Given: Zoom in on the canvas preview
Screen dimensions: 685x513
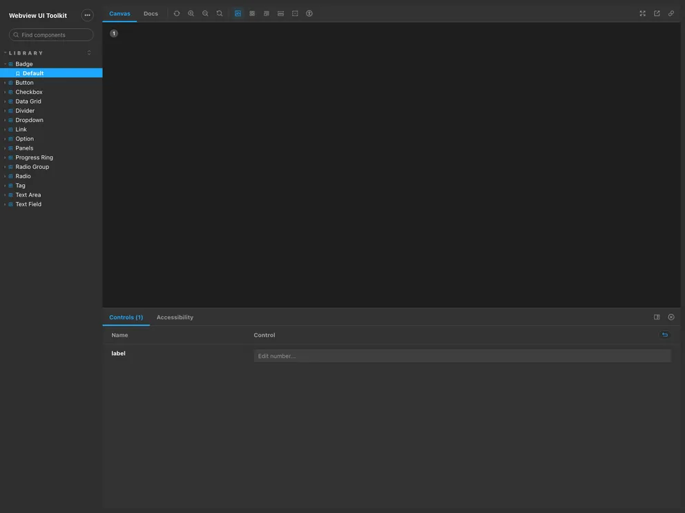Looking at the screenshot, I should [191, 14].
